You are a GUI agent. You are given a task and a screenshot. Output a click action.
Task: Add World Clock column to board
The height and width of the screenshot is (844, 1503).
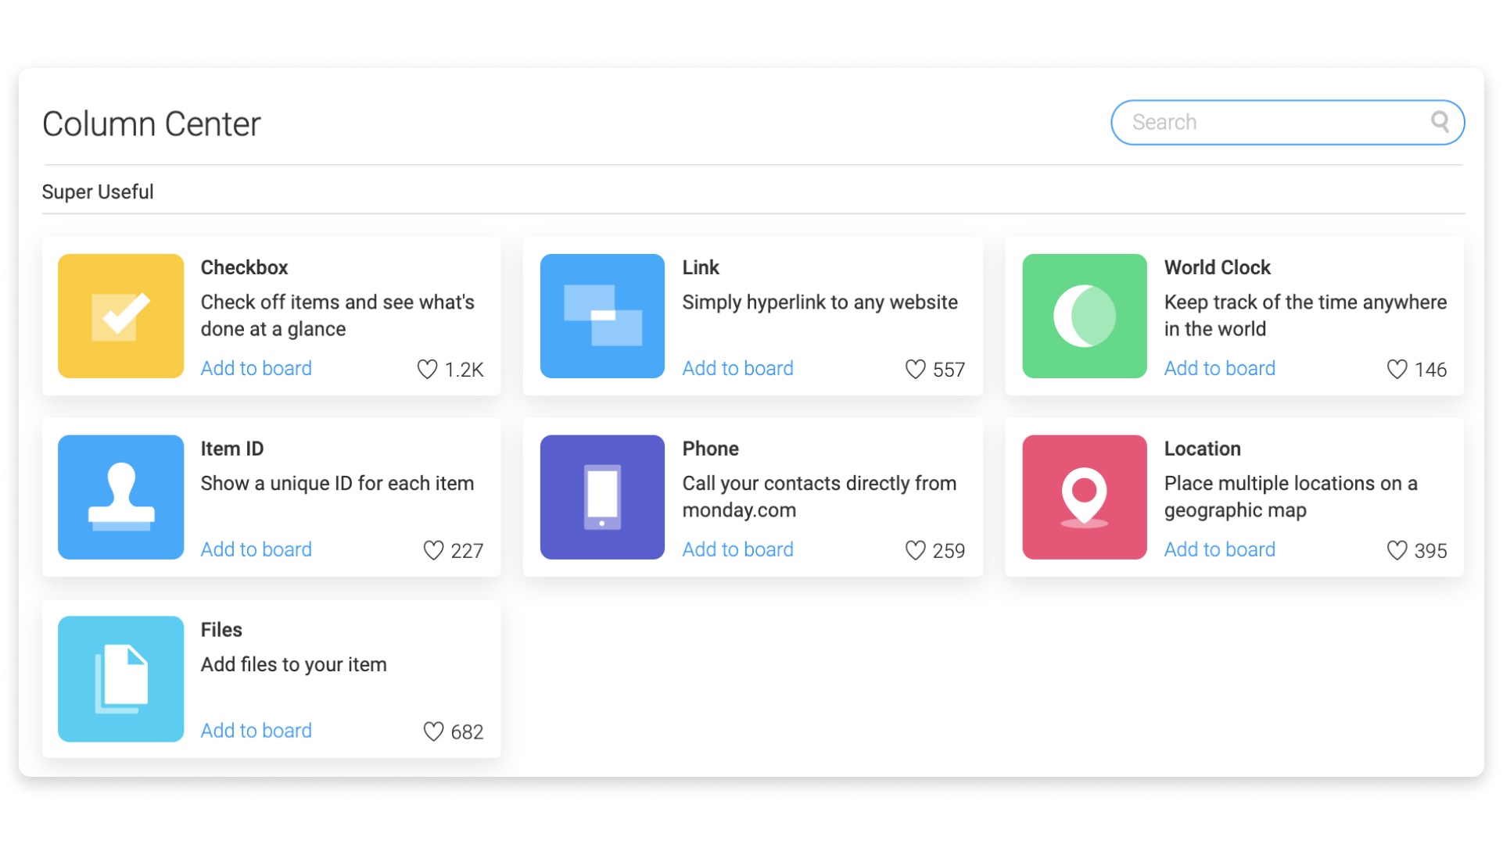click(1219, 368)
